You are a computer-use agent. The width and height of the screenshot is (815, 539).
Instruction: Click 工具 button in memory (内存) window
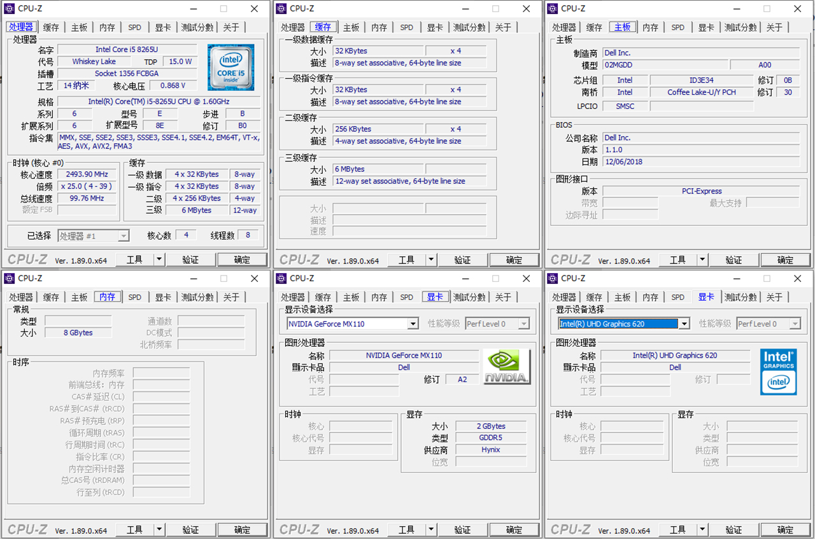coord(135,529)
